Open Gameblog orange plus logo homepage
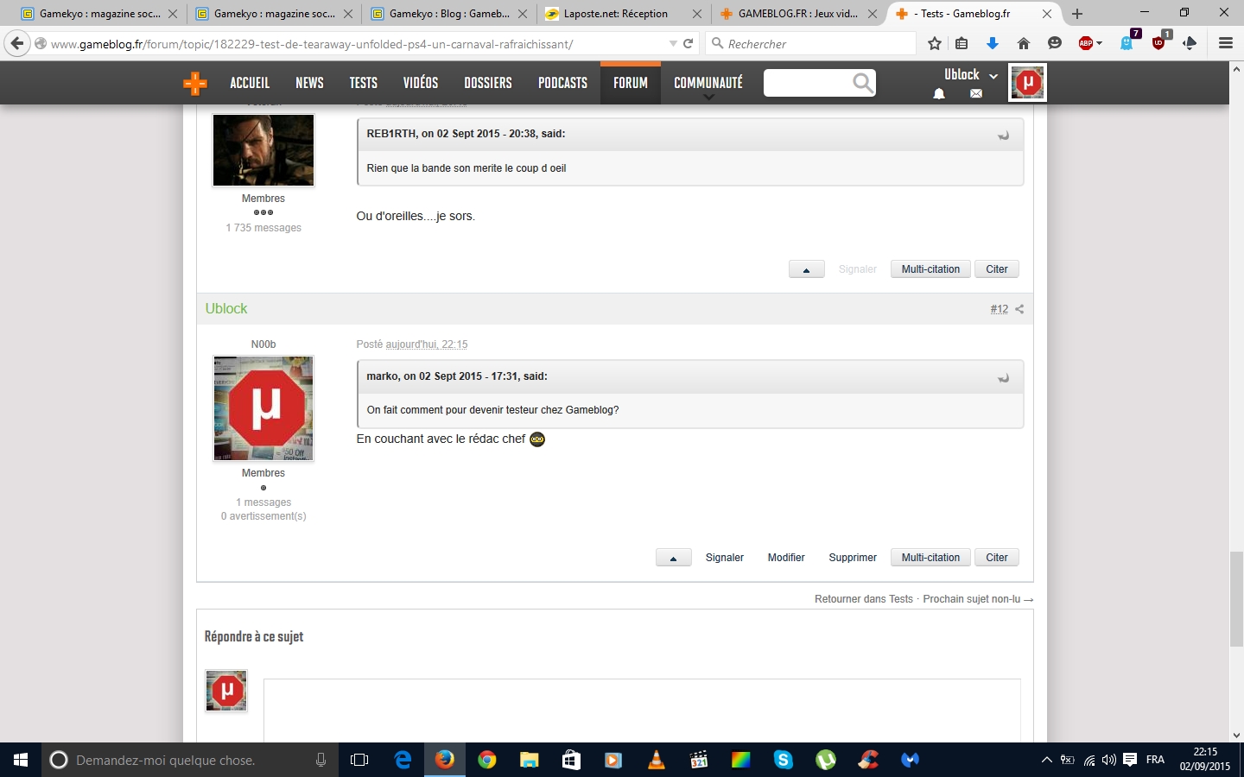 coord(195,83)
